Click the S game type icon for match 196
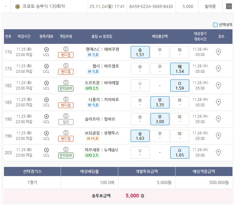This screenshot has width=234, height=205. click(66, 133)
